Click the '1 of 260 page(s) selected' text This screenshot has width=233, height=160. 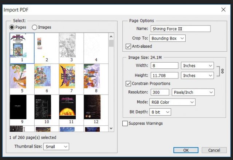coord(33,137)
